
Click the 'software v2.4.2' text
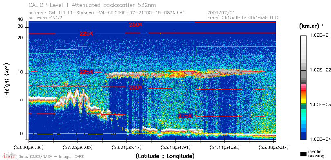(45, 18)
